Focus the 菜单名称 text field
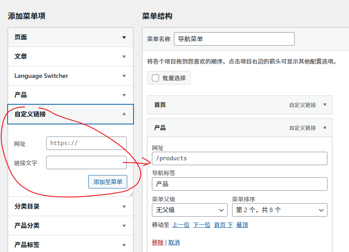The height and width of the screenshot is (252, 349). click(x=234, y=39)
